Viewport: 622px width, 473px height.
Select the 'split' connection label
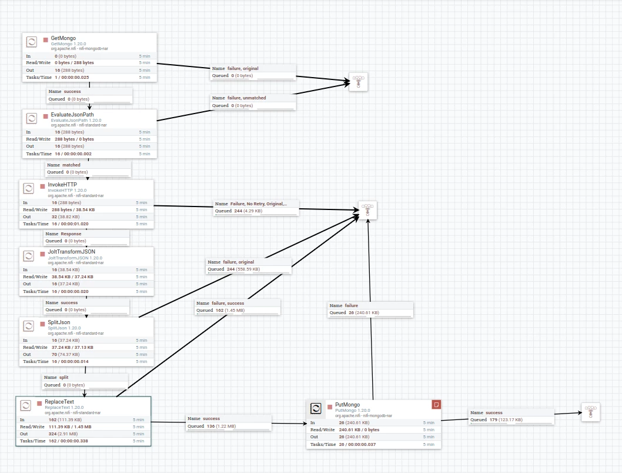(85, 381)
